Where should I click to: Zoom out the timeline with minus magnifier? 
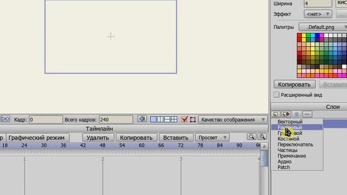pos(252,136)
